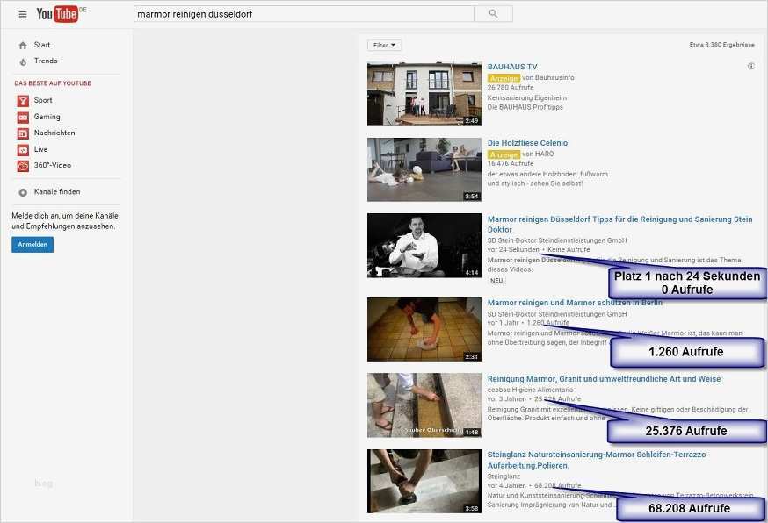Click the Holzfliese Celenio living room thumbnail

(424, 169)
